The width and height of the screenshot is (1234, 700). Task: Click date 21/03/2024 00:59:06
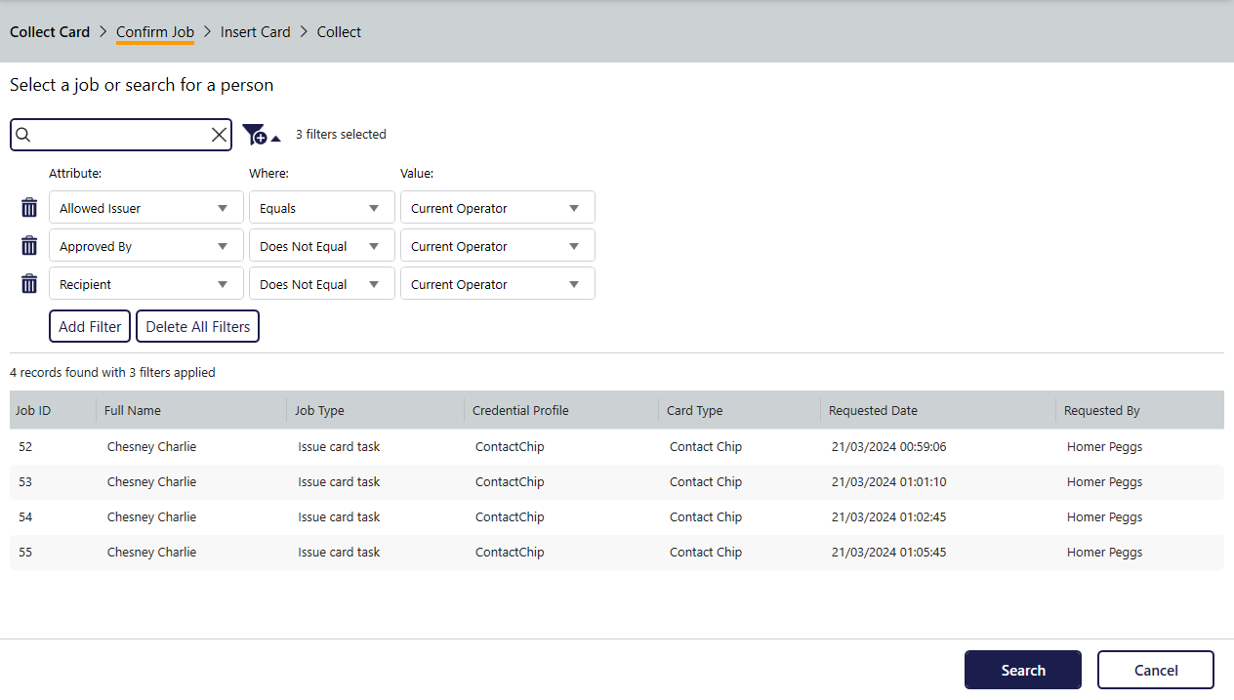888,446
